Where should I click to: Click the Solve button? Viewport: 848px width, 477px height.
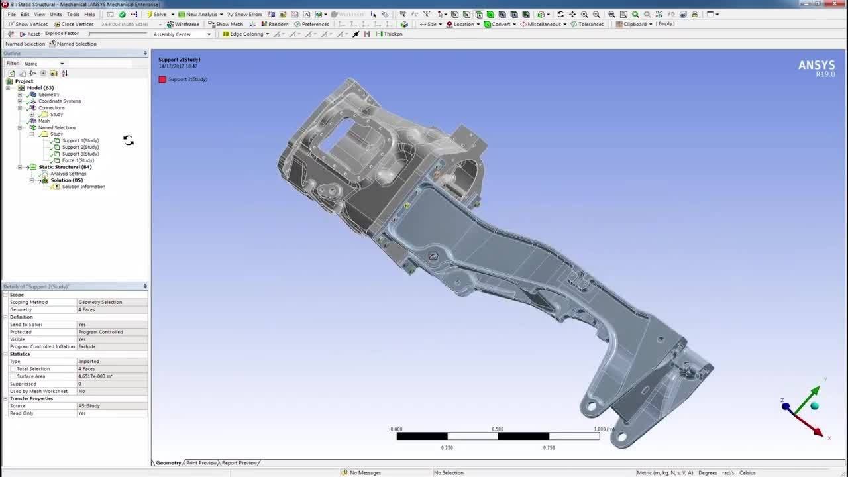tap(156, 14)
